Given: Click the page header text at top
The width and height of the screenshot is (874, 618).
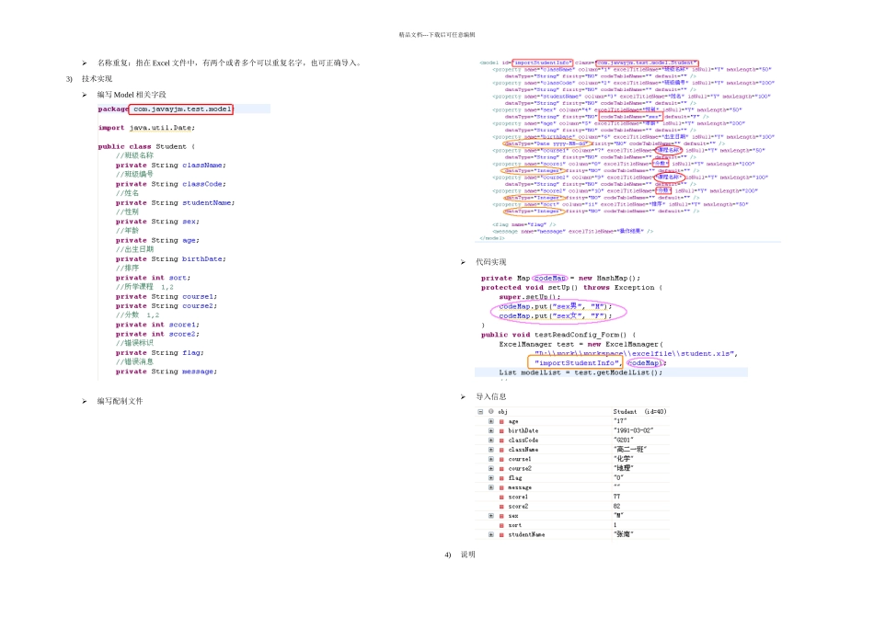Looking at the screenshot, I should (x=437, y=35).
